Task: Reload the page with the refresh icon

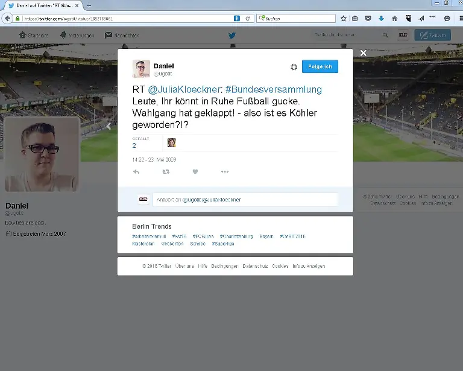Action: coord(247,18)
